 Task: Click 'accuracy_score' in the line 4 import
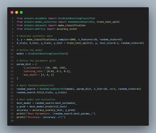pyautogui.click(x=67, y=29)
